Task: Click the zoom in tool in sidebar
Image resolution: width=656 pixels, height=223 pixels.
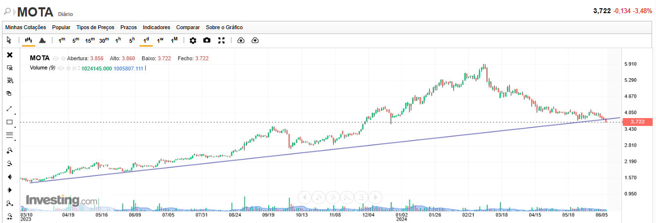Action: pyautogui.click(x=9, y=151)
